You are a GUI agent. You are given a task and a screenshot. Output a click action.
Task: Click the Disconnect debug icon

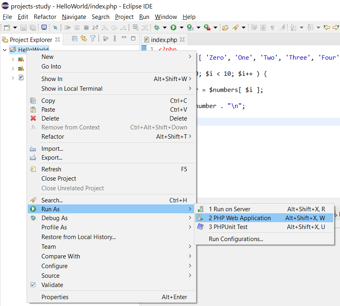coord(95,27)
